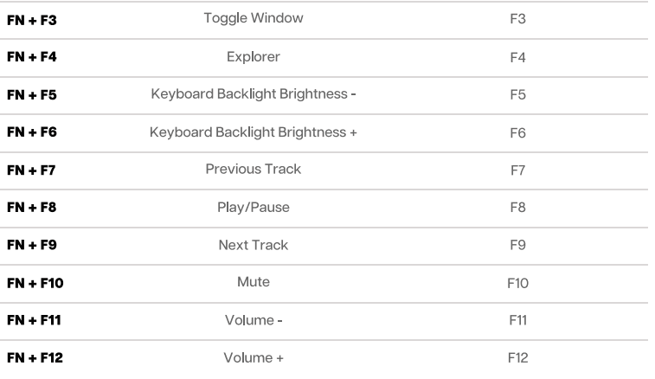Click the Keyboard Backlight Brightness + text
Image resolution: width=655 pixels, height=379 pixels.
[x=254, y=132]
